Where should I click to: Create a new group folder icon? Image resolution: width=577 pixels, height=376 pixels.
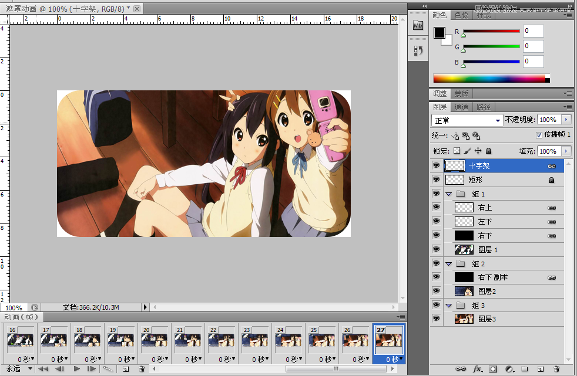click(x=525, y=368)
